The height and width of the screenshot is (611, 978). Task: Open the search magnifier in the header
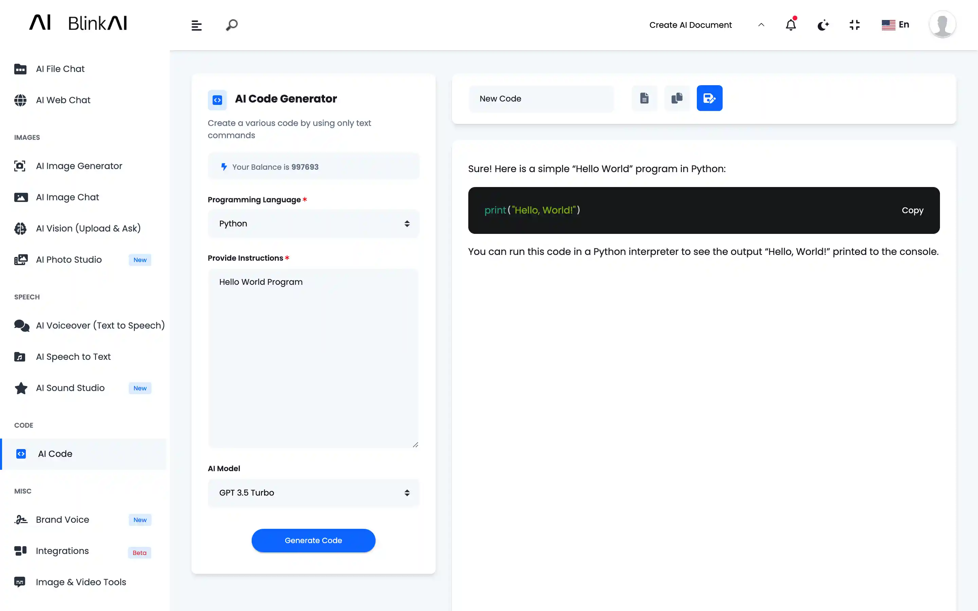[x=231, y=25]
